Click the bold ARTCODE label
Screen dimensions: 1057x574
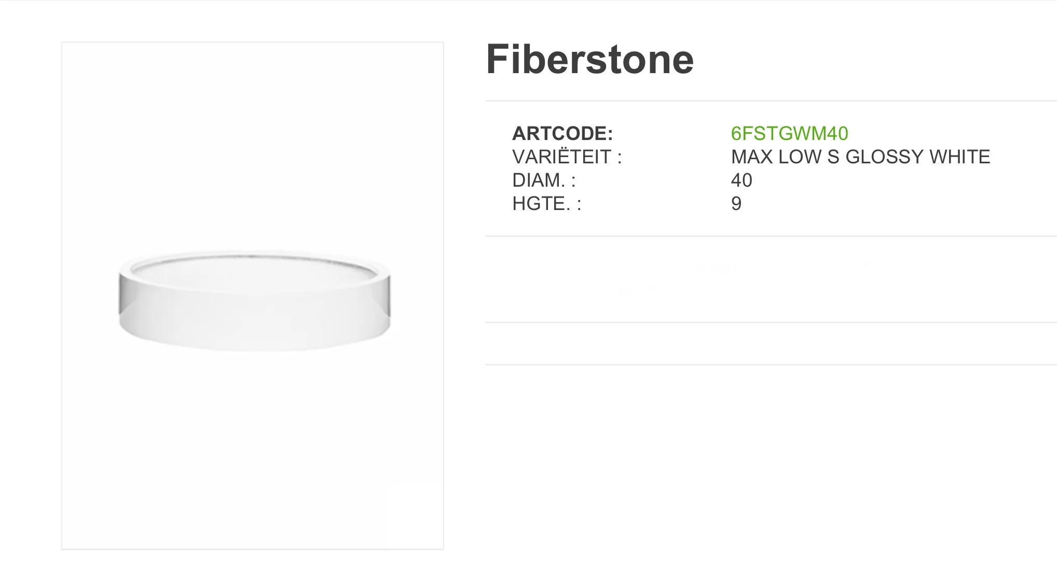(x=562, y=133)
